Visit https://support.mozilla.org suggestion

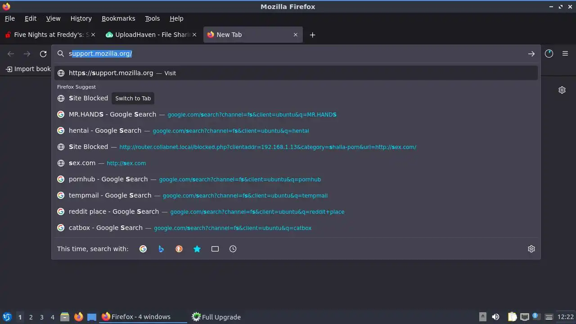[296, 73]
